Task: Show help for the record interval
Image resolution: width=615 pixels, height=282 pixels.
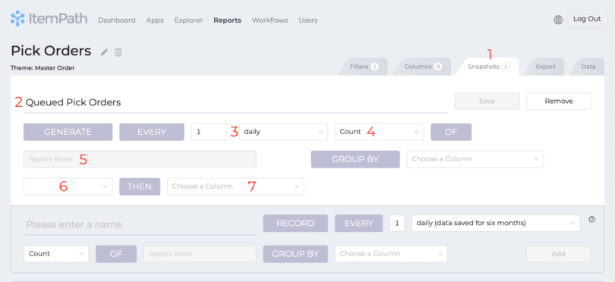Action: point(592,219)
